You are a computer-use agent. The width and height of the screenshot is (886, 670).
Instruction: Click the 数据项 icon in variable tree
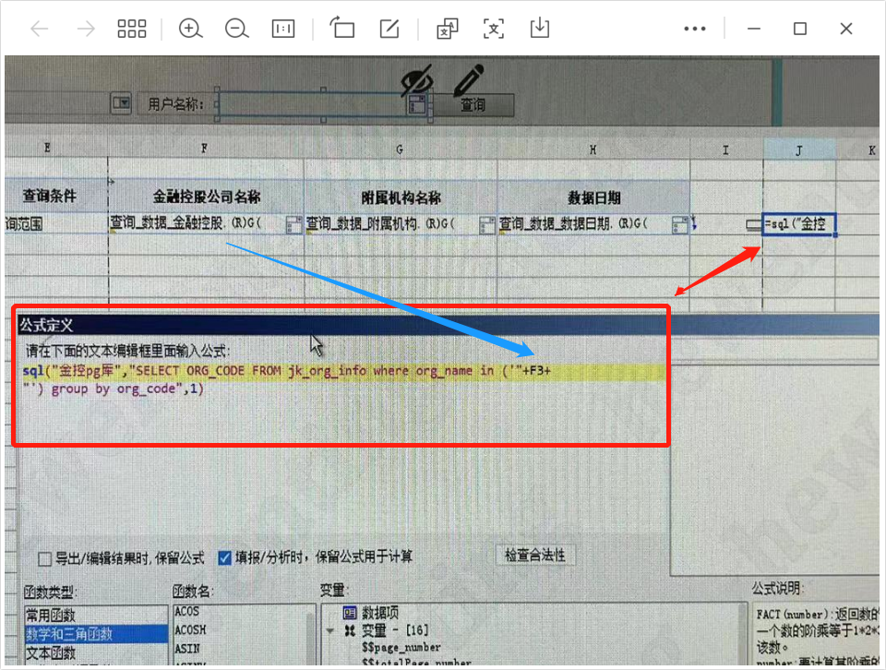pyautogui.click(x=350, y=613)
